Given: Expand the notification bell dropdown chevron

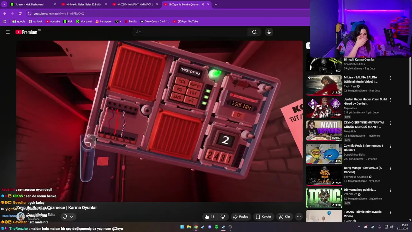Looking at the screenshot, I should click(x=72, y=217).
